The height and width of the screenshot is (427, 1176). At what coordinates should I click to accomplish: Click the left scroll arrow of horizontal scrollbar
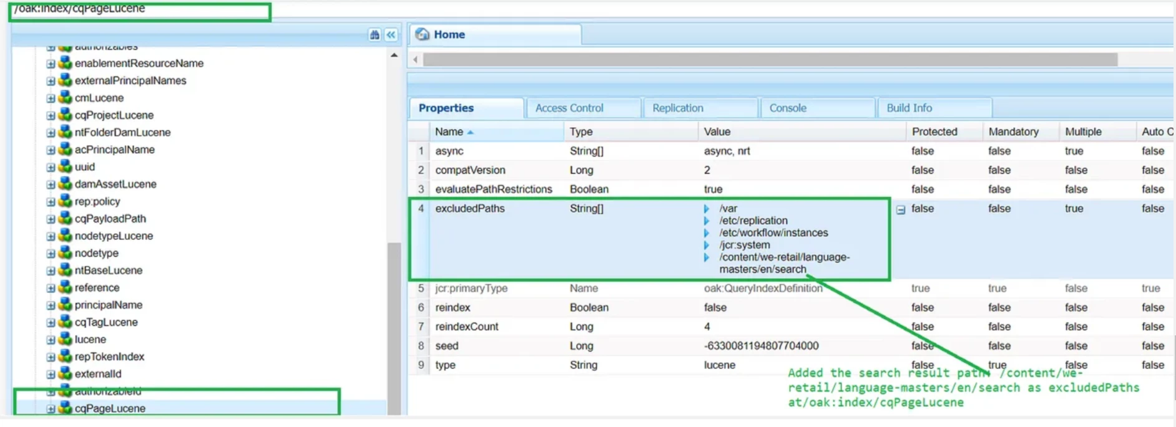416,60
